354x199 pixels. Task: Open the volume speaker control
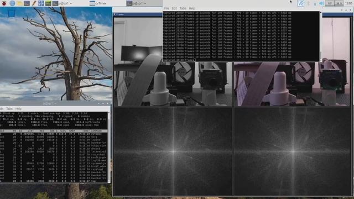point(321,3)
